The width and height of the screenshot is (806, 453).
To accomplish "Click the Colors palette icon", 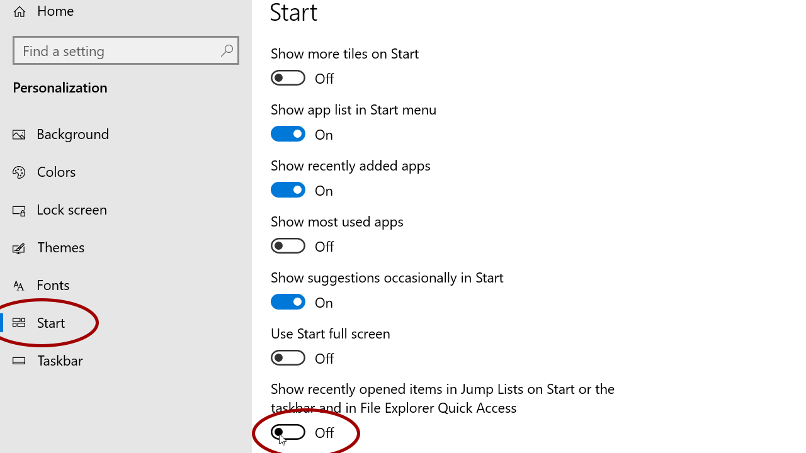I will [x=18, y=171].
